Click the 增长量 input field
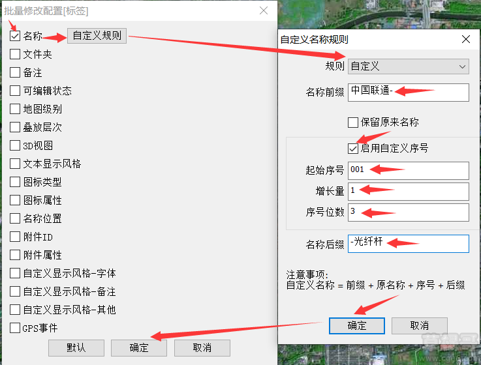The image size is (481, 365). tap(409, 192)
